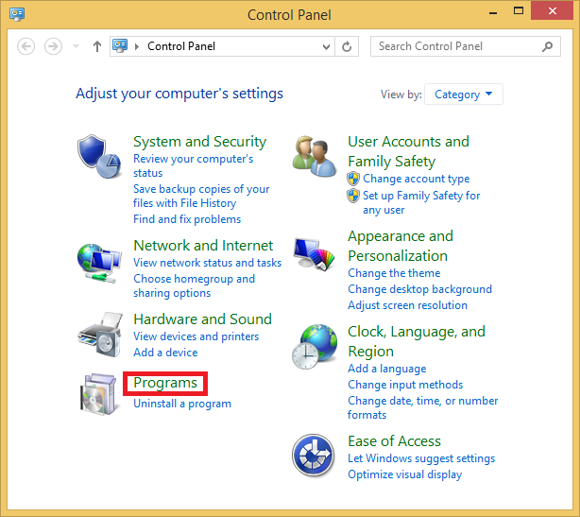Open the Clock, Language, and Region globe icon

click(x=314, y=347)
